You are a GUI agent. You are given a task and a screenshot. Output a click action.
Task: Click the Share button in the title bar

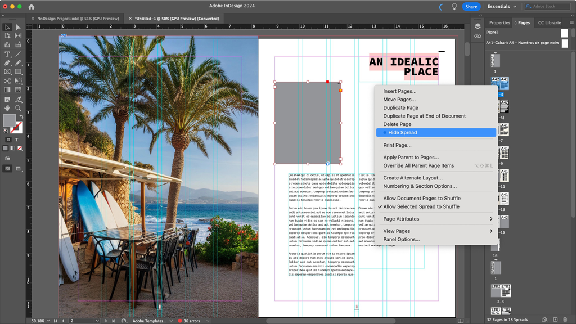pos(471,6)
